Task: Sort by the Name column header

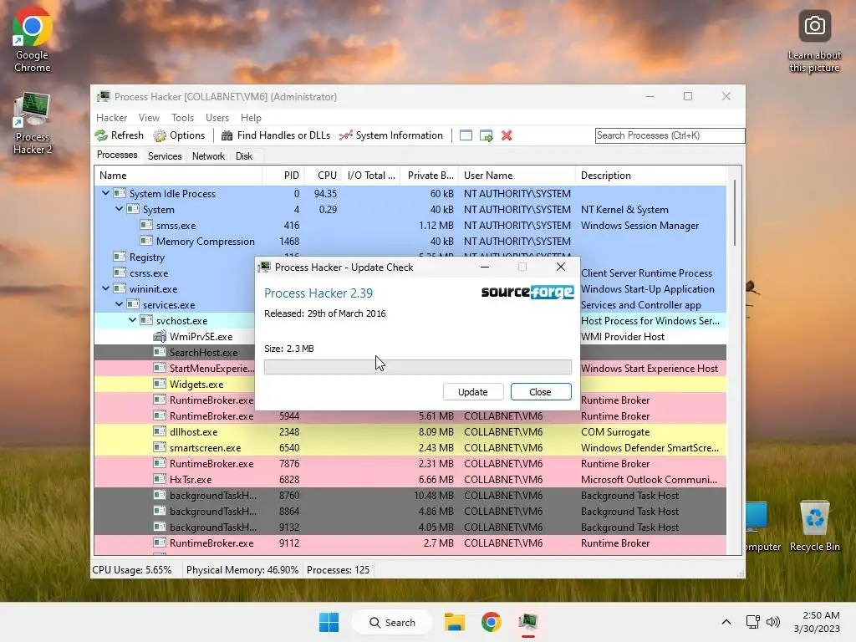Action: click(x=178, y=176)
